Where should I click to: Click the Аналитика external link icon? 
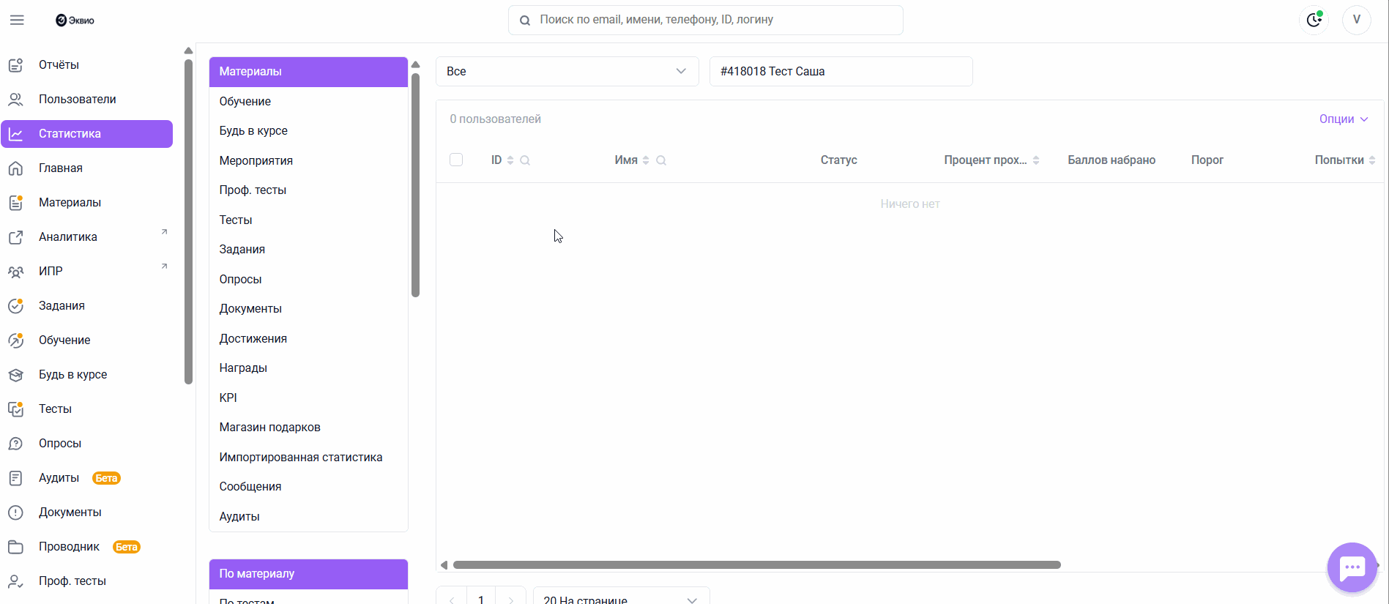click(15, 237)
